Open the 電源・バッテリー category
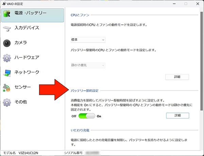The width and height of the screenshot is (204, 156). click(x=33, y=15)
